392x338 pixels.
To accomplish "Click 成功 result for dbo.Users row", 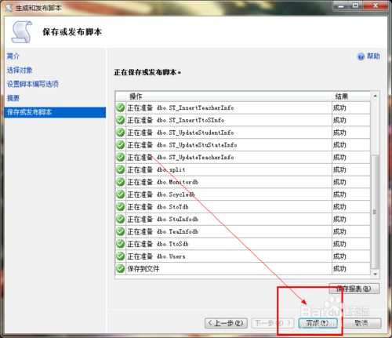I will point(339,256).
